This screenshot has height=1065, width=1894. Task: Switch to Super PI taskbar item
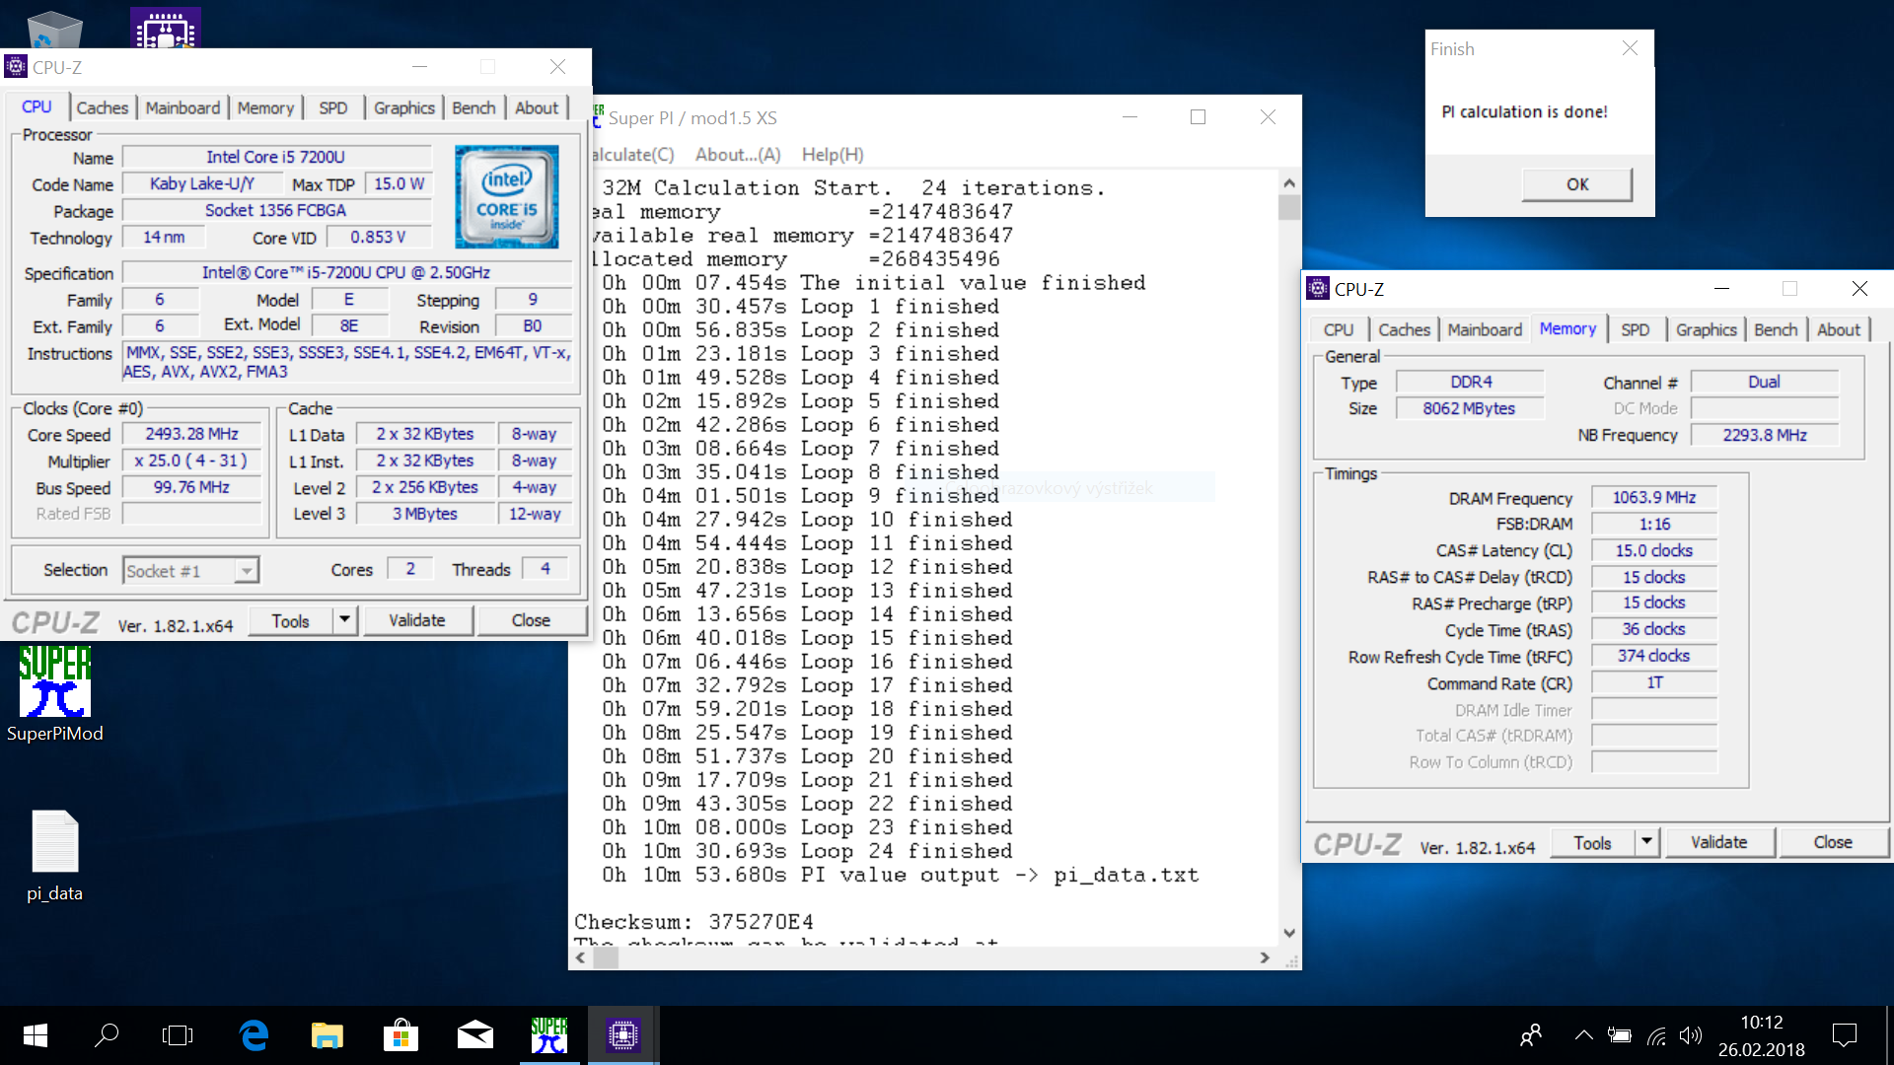549,1035
